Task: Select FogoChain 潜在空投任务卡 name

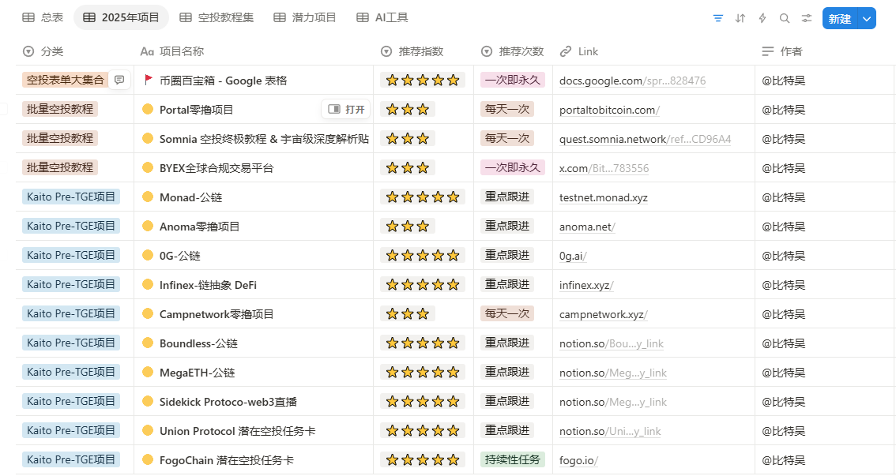Action: 226,460
